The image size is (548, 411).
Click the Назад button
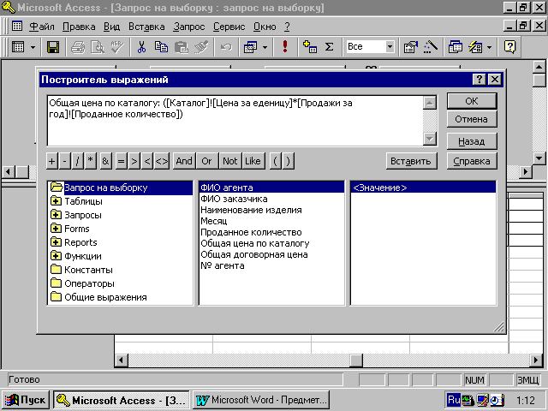472,141
